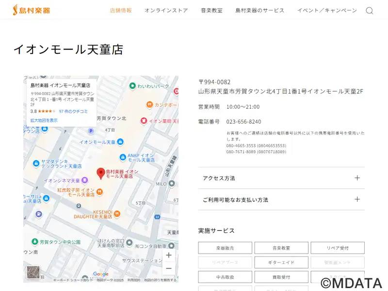Select the リペア受付 service button

pos(338,248)
